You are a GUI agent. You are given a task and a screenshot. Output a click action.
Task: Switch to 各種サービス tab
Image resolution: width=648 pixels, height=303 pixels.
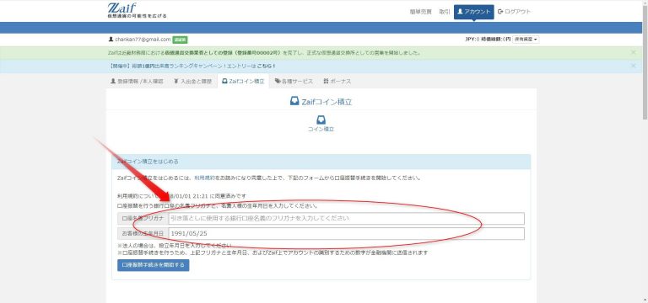[x=294, y=81]
